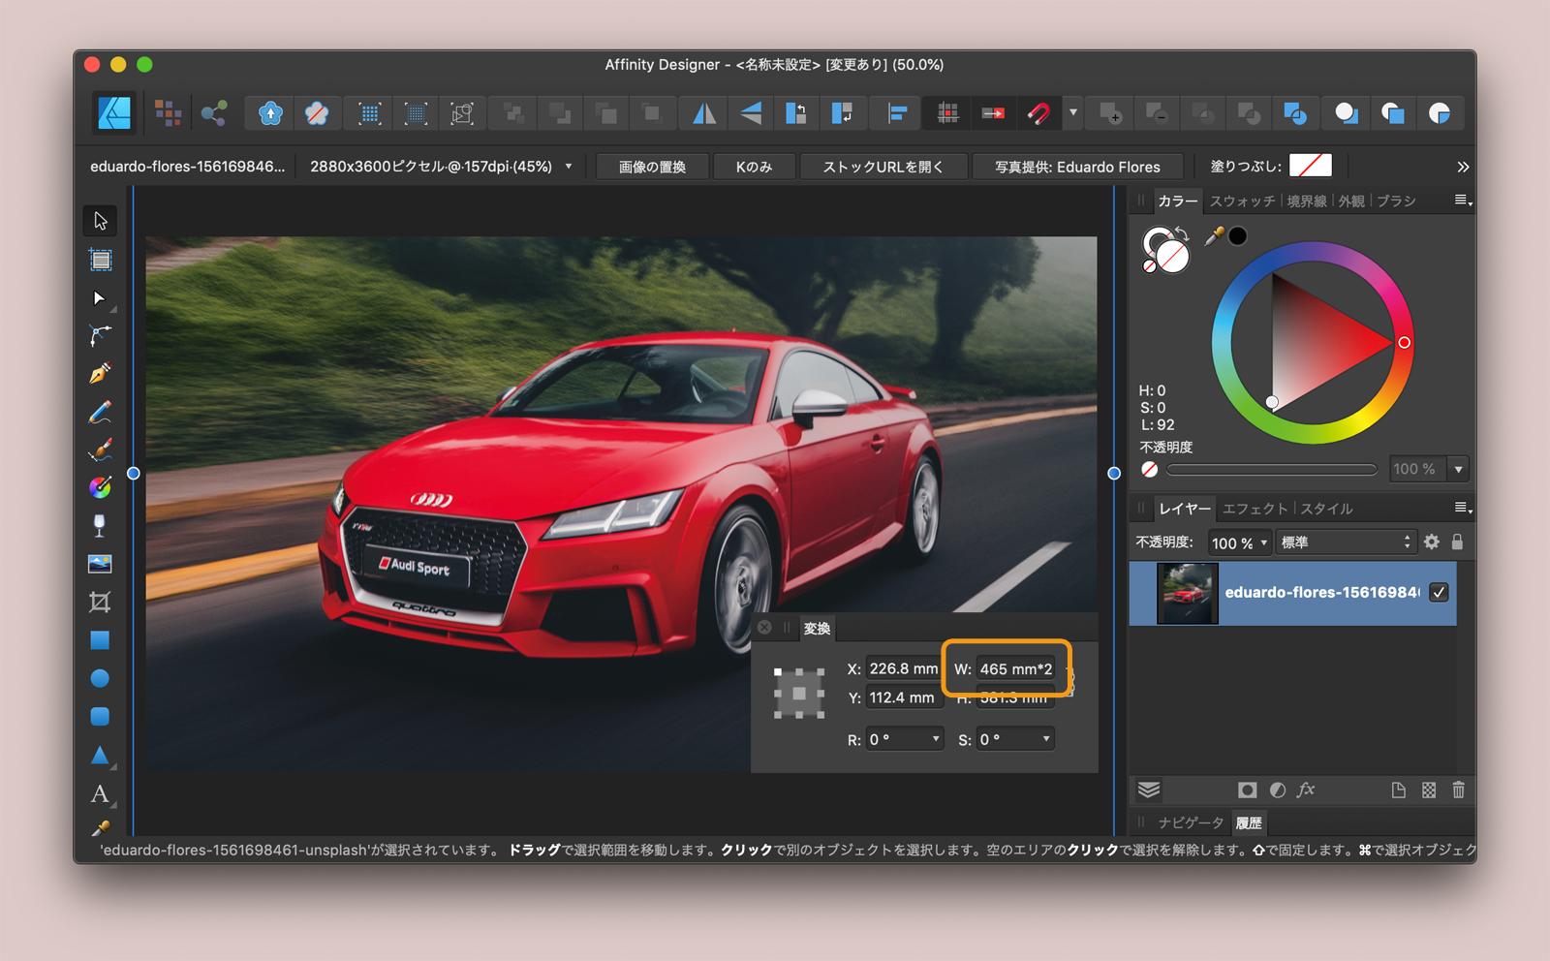1550x961 pixels.
Task: Open image dimensions dropdown arrow
Action: [569, 167]
